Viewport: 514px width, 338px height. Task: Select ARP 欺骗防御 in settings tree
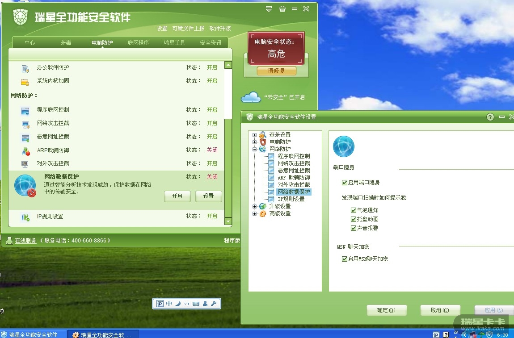click(x=294, y=178)
